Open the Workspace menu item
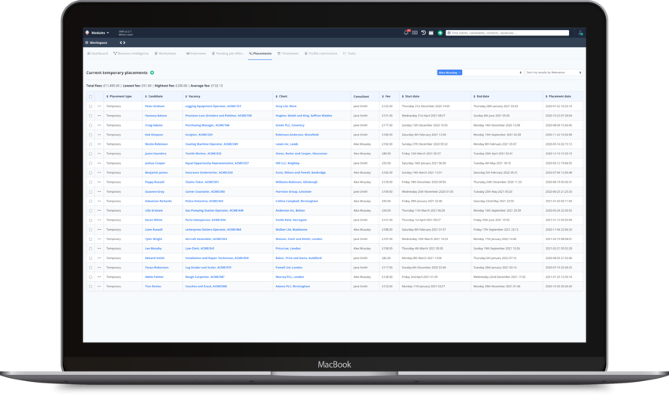This screenshot has width=669, height=396. coord(96,43)
